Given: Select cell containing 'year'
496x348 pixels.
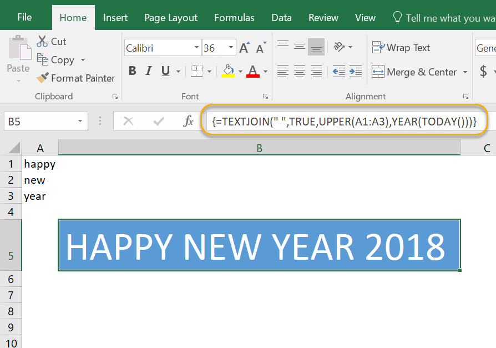Looking at the screenshot, I should 40,196.
